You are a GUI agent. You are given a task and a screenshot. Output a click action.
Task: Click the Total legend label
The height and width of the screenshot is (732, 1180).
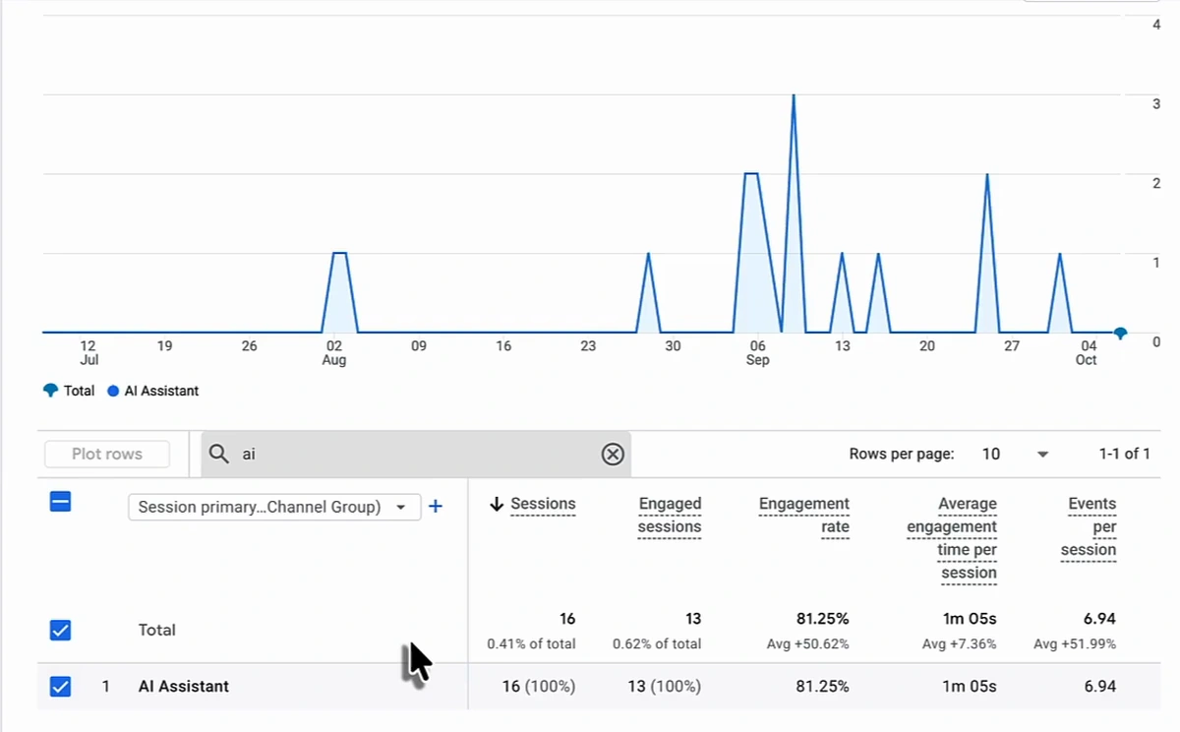tap(79, 391)
